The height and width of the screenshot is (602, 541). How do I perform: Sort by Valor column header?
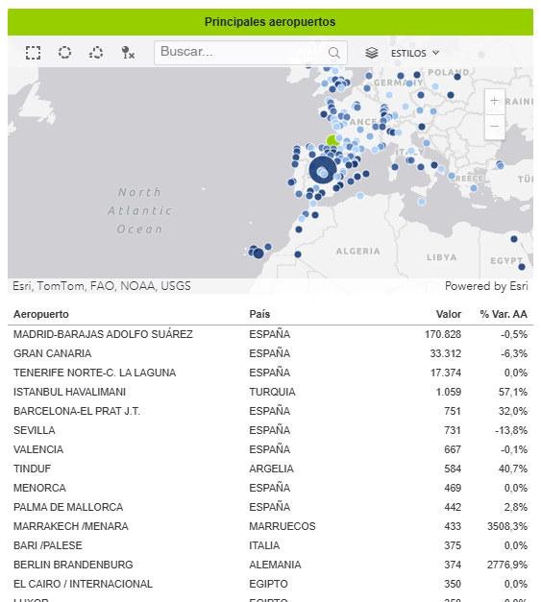pos(449,314)
